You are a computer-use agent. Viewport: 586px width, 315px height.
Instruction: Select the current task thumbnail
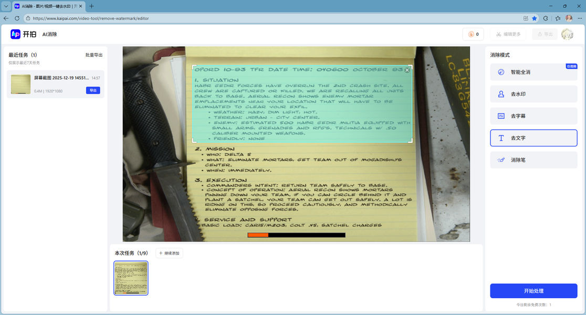[x=131, y=278]
